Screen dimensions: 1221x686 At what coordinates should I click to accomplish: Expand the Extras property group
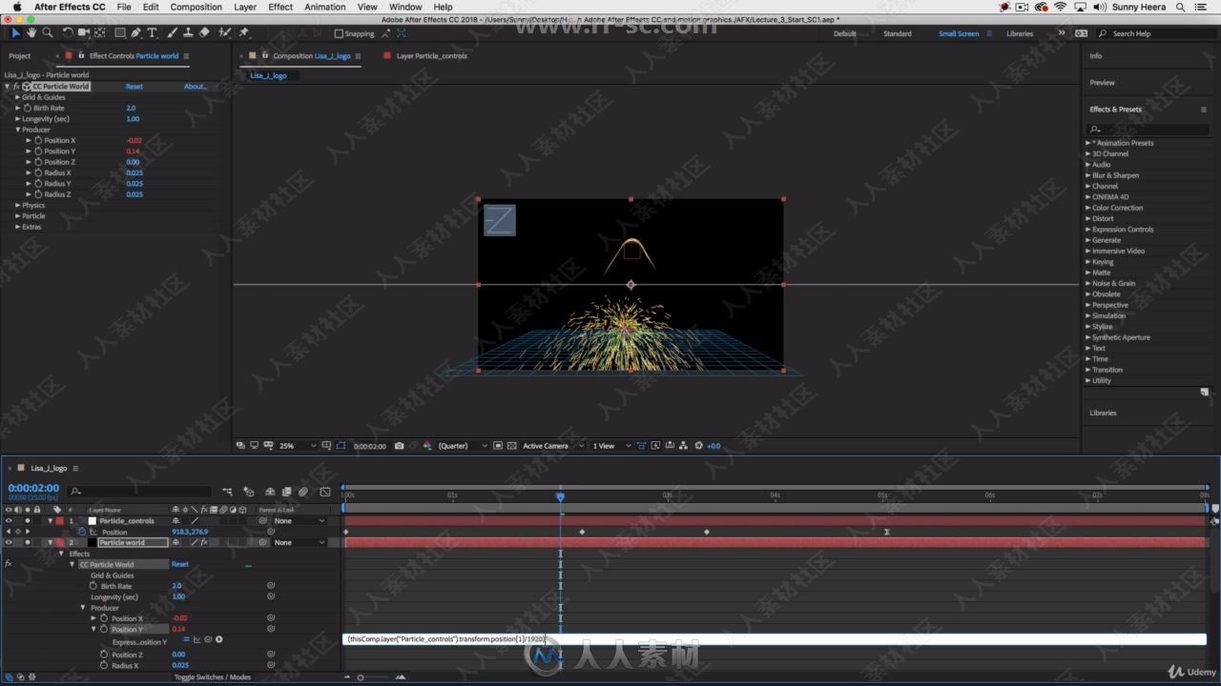17,227
